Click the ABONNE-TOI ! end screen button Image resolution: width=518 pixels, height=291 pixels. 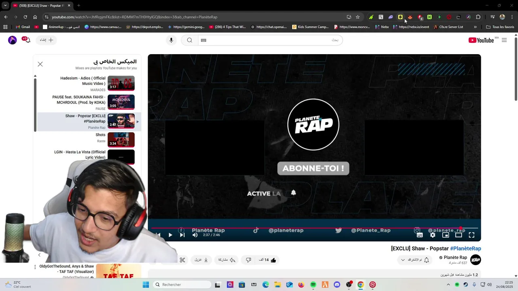(313, 168)
